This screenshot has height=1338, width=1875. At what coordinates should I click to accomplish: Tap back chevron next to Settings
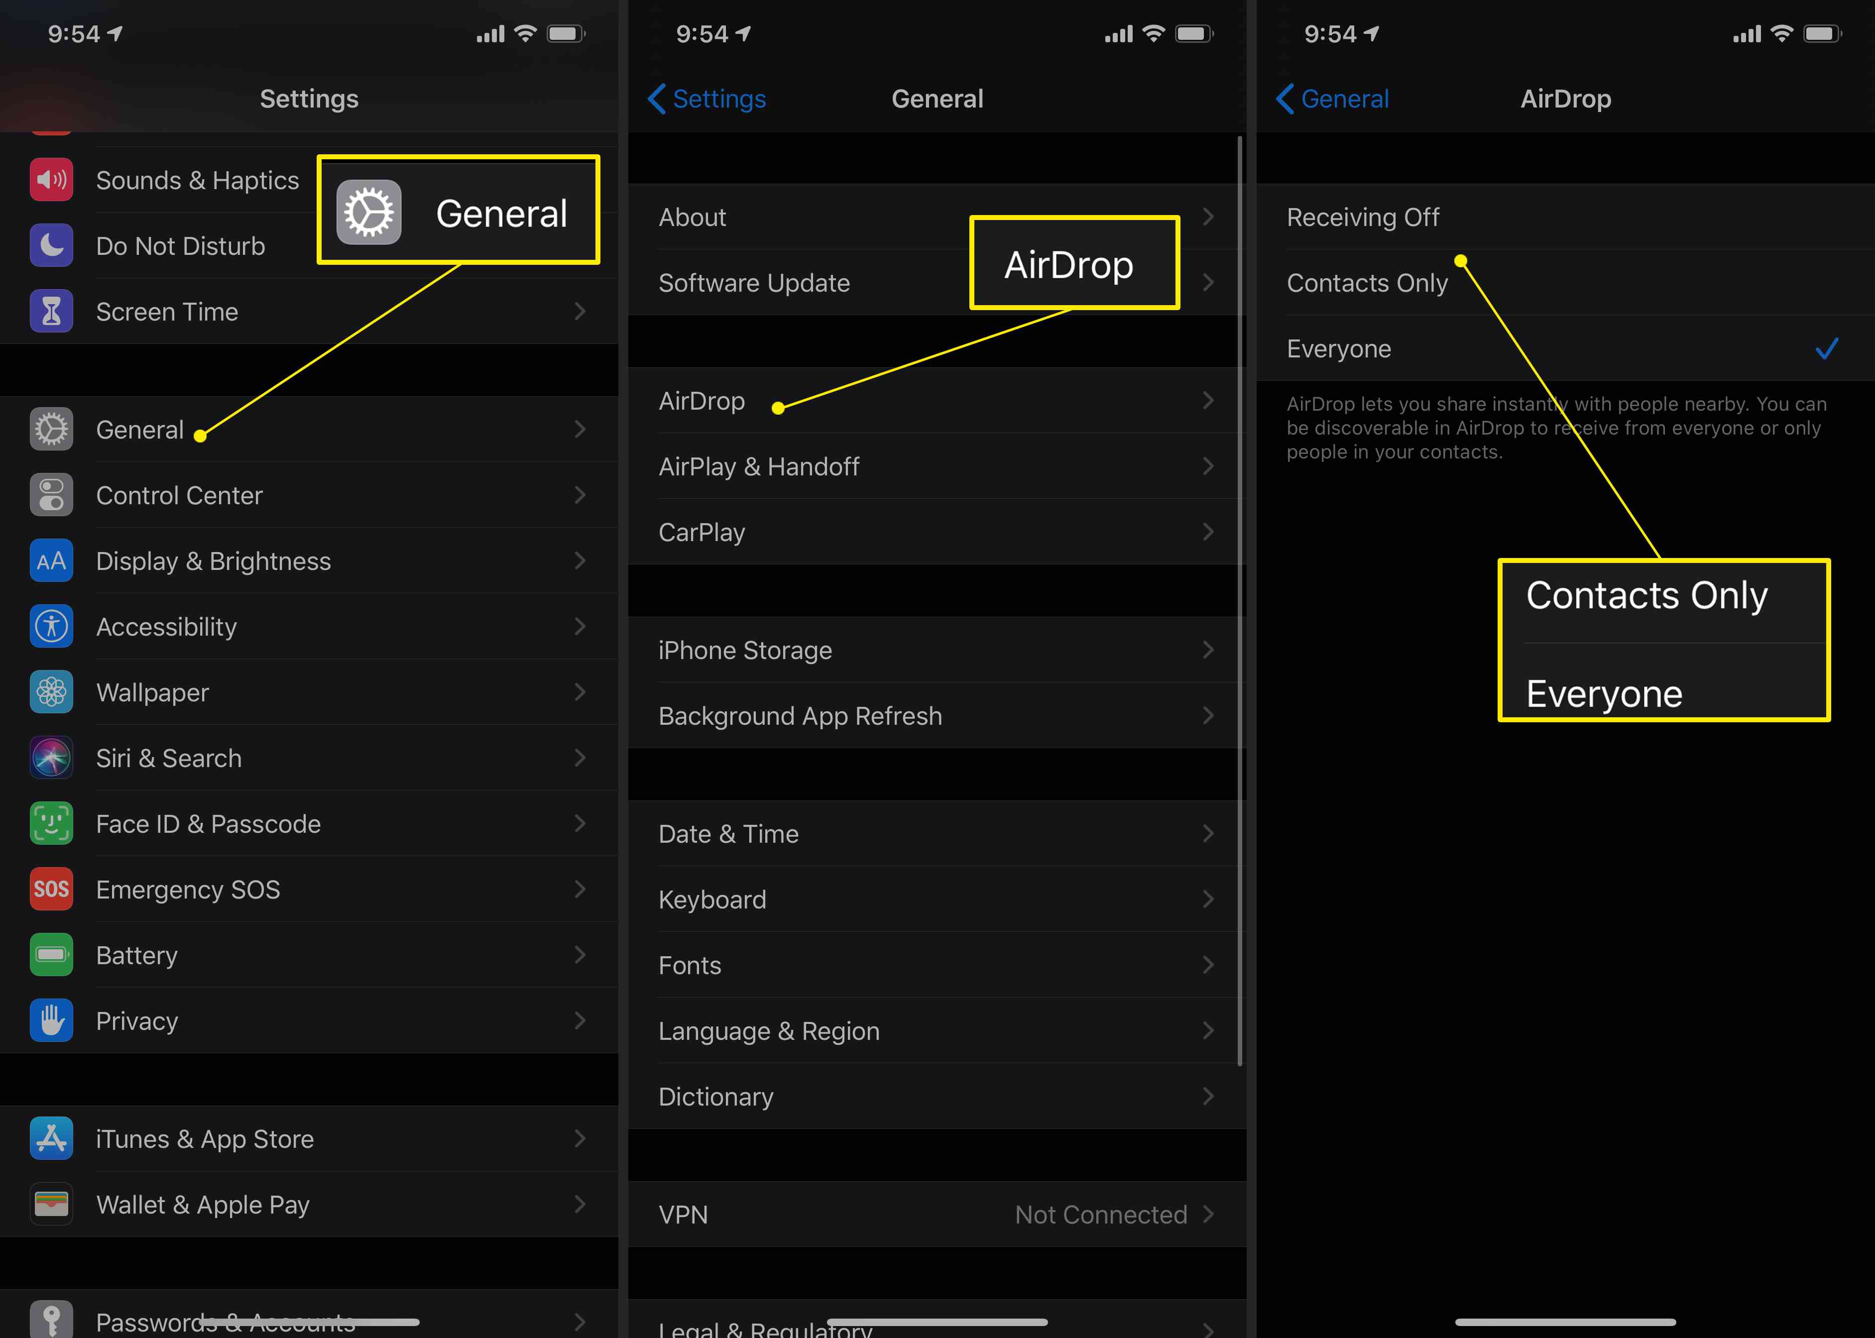[656, 99]
